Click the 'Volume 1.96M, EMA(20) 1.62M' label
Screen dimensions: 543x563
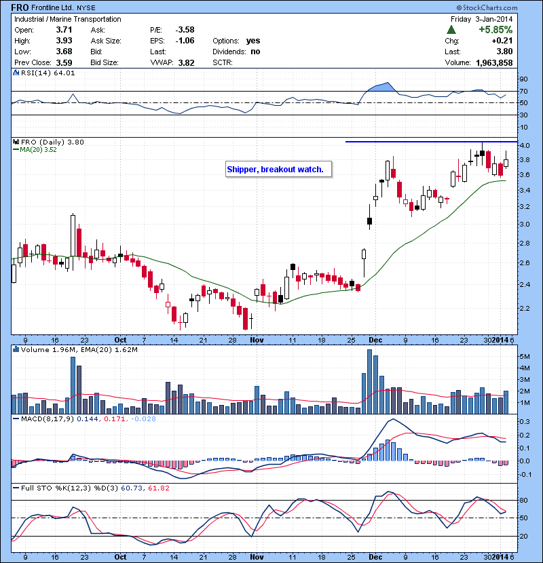(79, 350)
